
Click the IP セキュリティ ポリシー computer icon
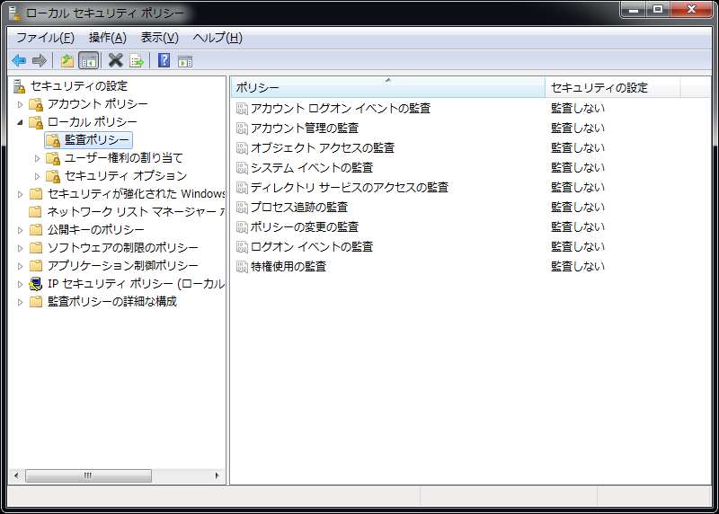[35, 284]
